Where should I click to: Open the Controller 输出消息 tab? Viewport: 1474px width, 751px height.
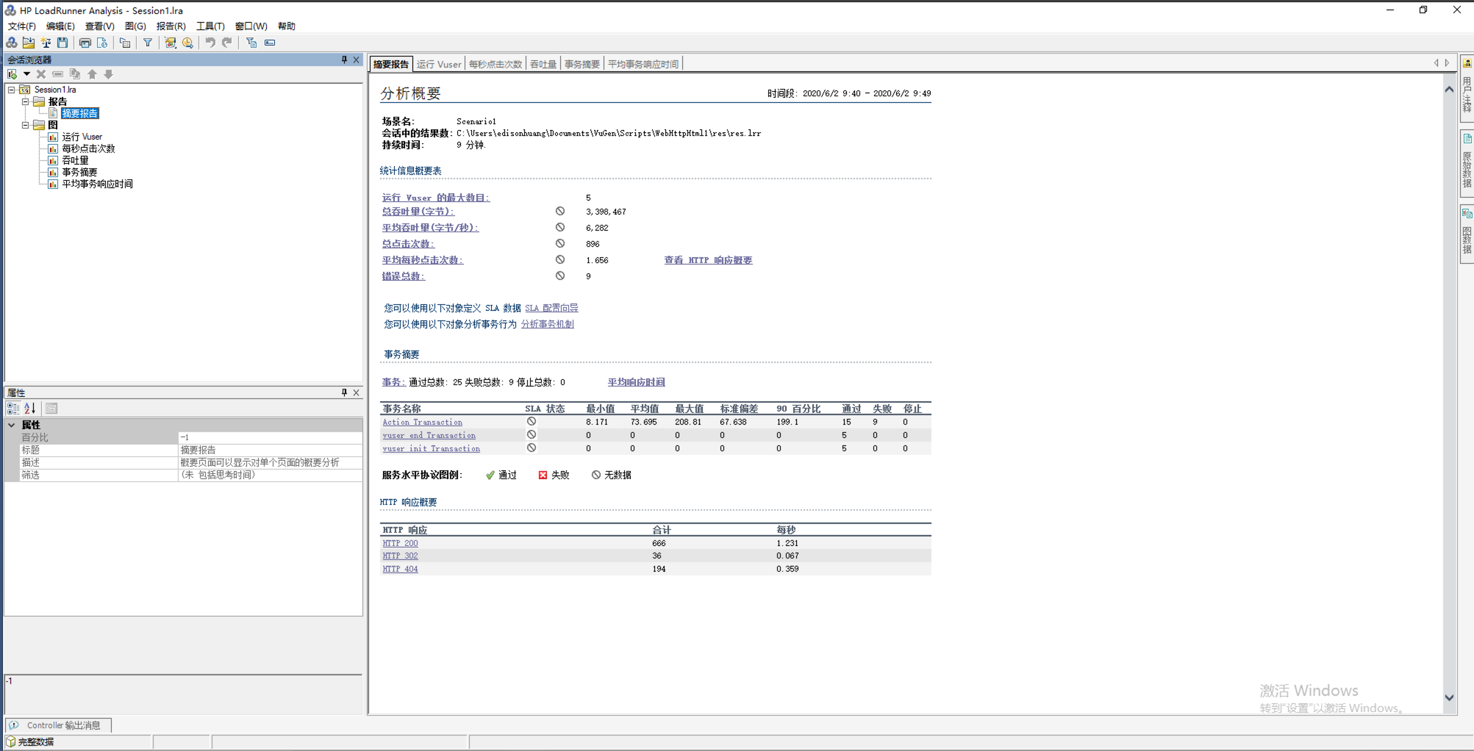tap(58, 725)
